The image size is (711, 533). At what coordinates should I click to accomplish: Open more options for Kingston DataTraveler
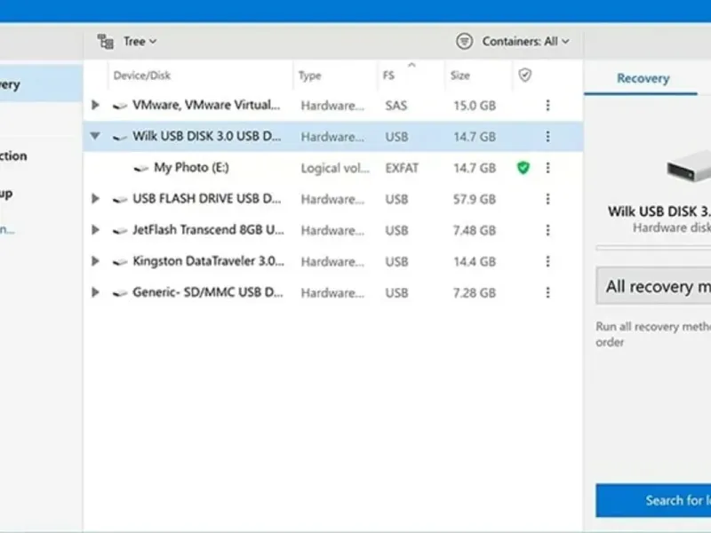click(x=547, y=261)
